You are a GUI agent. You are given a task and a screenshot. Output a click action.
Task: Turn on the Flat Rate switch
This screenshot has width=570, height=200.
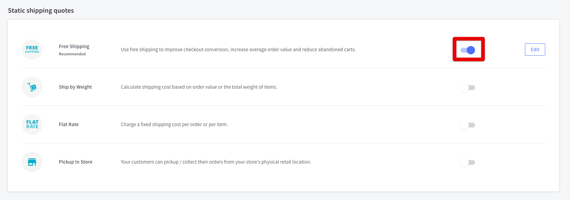pyautogui.click(x=468, y=125)
